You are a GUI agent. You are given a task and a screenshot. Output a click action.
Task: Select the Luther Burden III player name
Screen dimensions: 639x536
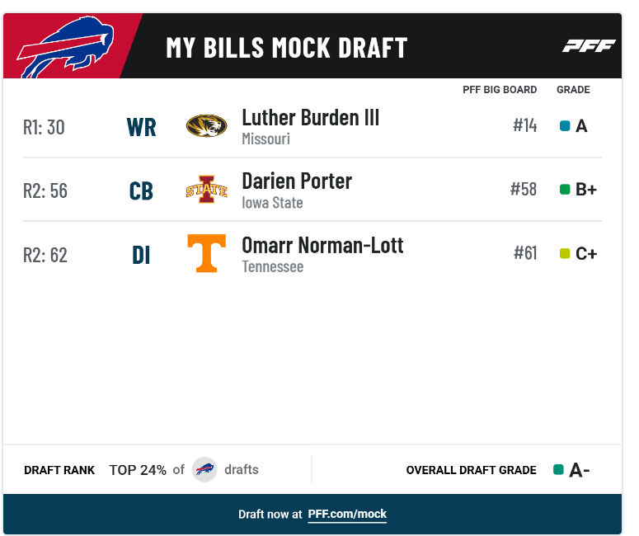(311, 118)
